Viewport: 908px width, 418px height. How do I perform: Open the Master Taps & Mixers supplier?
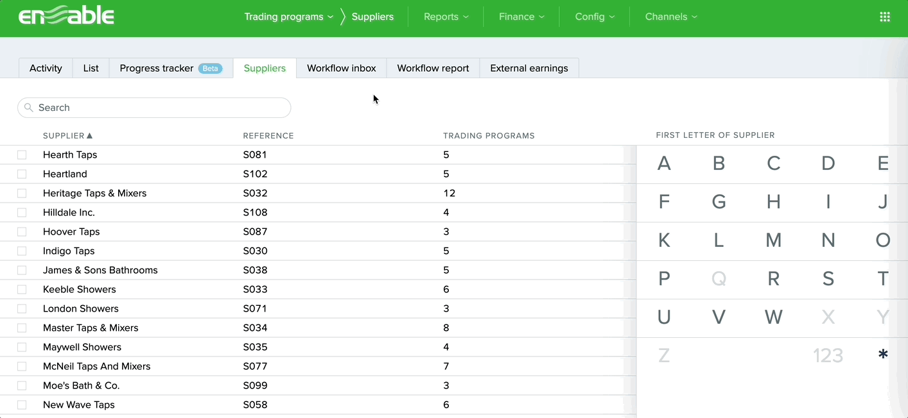point(91,328)
